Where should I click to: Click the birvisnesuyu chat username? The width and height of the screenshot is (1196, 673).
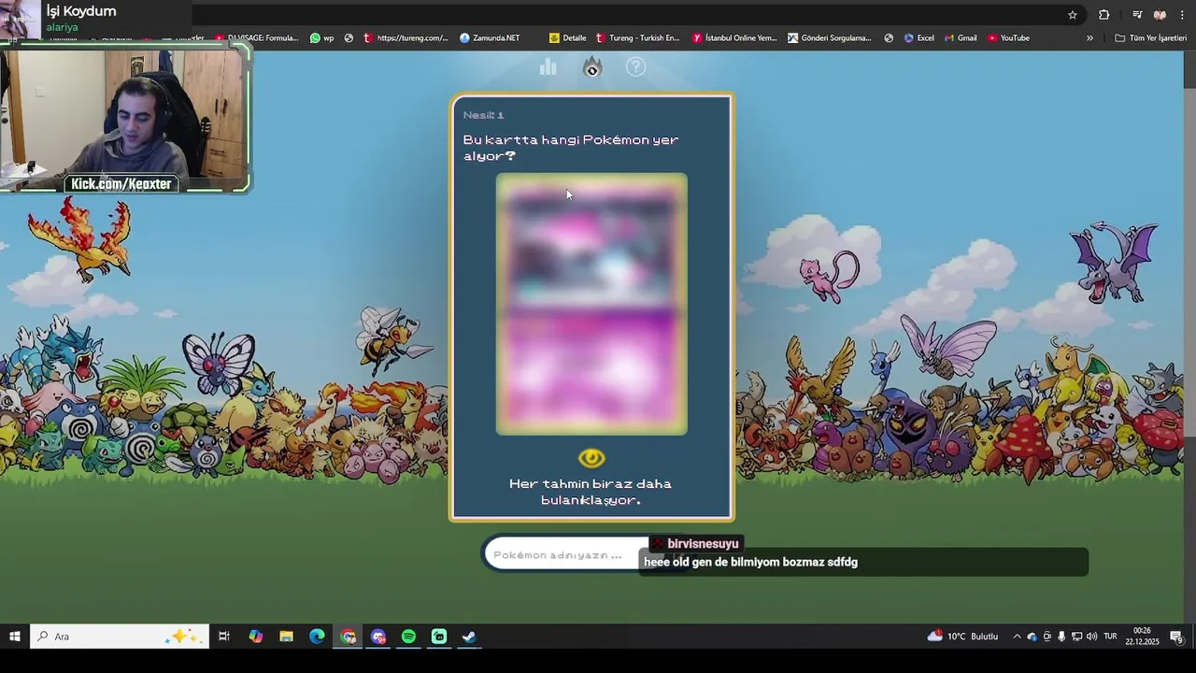(x=703, y=544)
